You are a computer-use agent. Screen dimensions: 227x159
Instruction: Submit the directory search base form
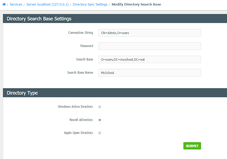click(x=192, y=146)
